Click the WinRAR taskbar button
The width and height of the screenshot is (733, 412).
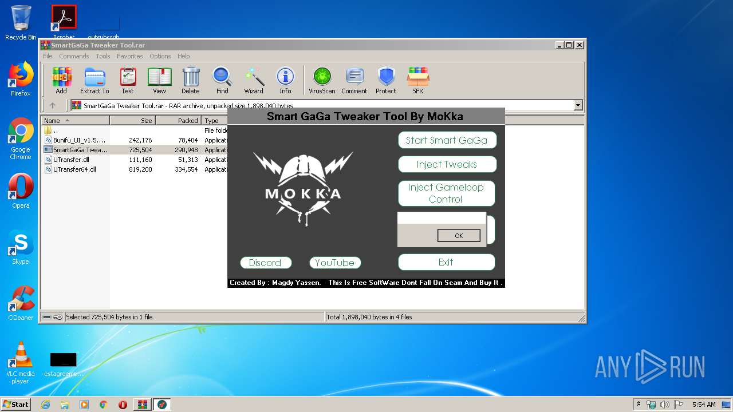[142, 405]
